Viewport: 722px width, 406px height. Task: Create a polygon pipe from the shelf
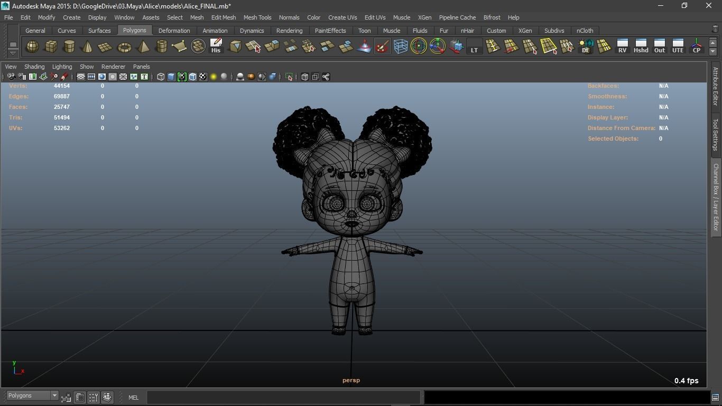[161, 47]
